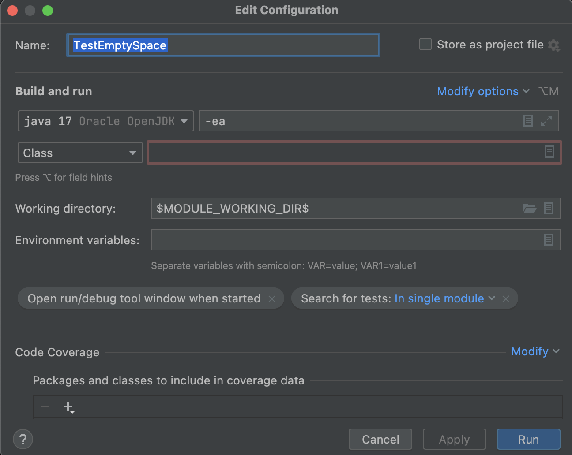Click the Cancel button
572x455 pixels.
[380, 439]
